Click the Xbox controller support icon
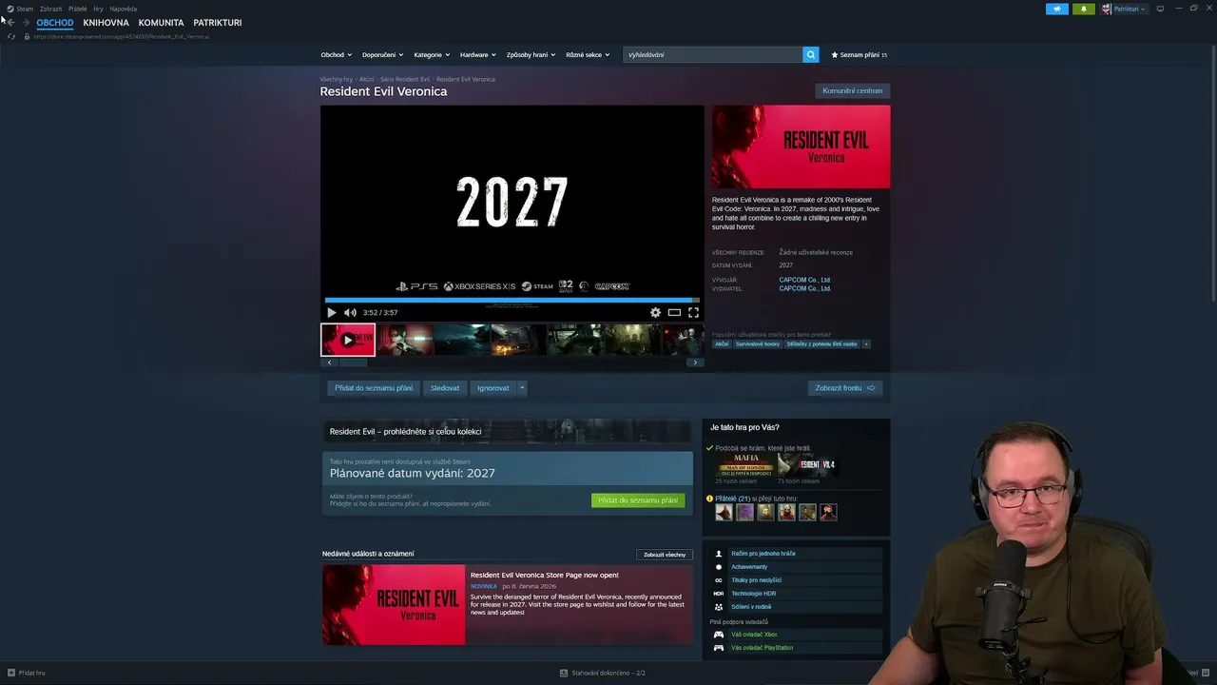This screenshot has width=1217, height=685. (719, 635)
